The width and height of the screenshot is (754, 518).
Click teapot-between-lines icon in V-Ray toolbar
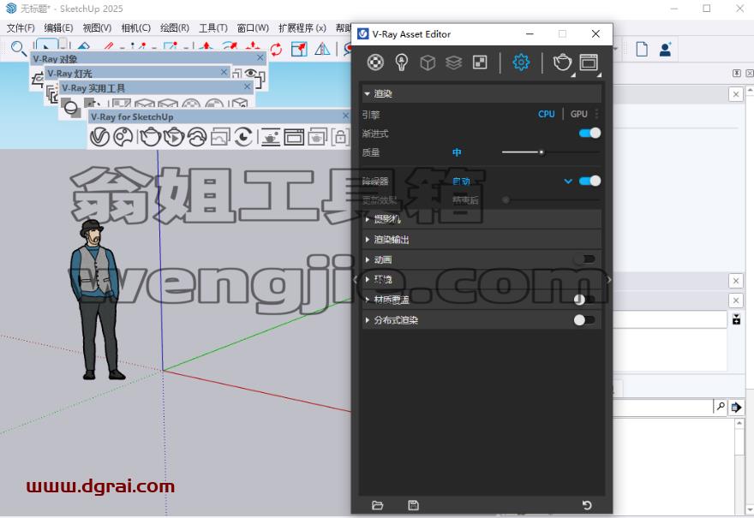271,137
